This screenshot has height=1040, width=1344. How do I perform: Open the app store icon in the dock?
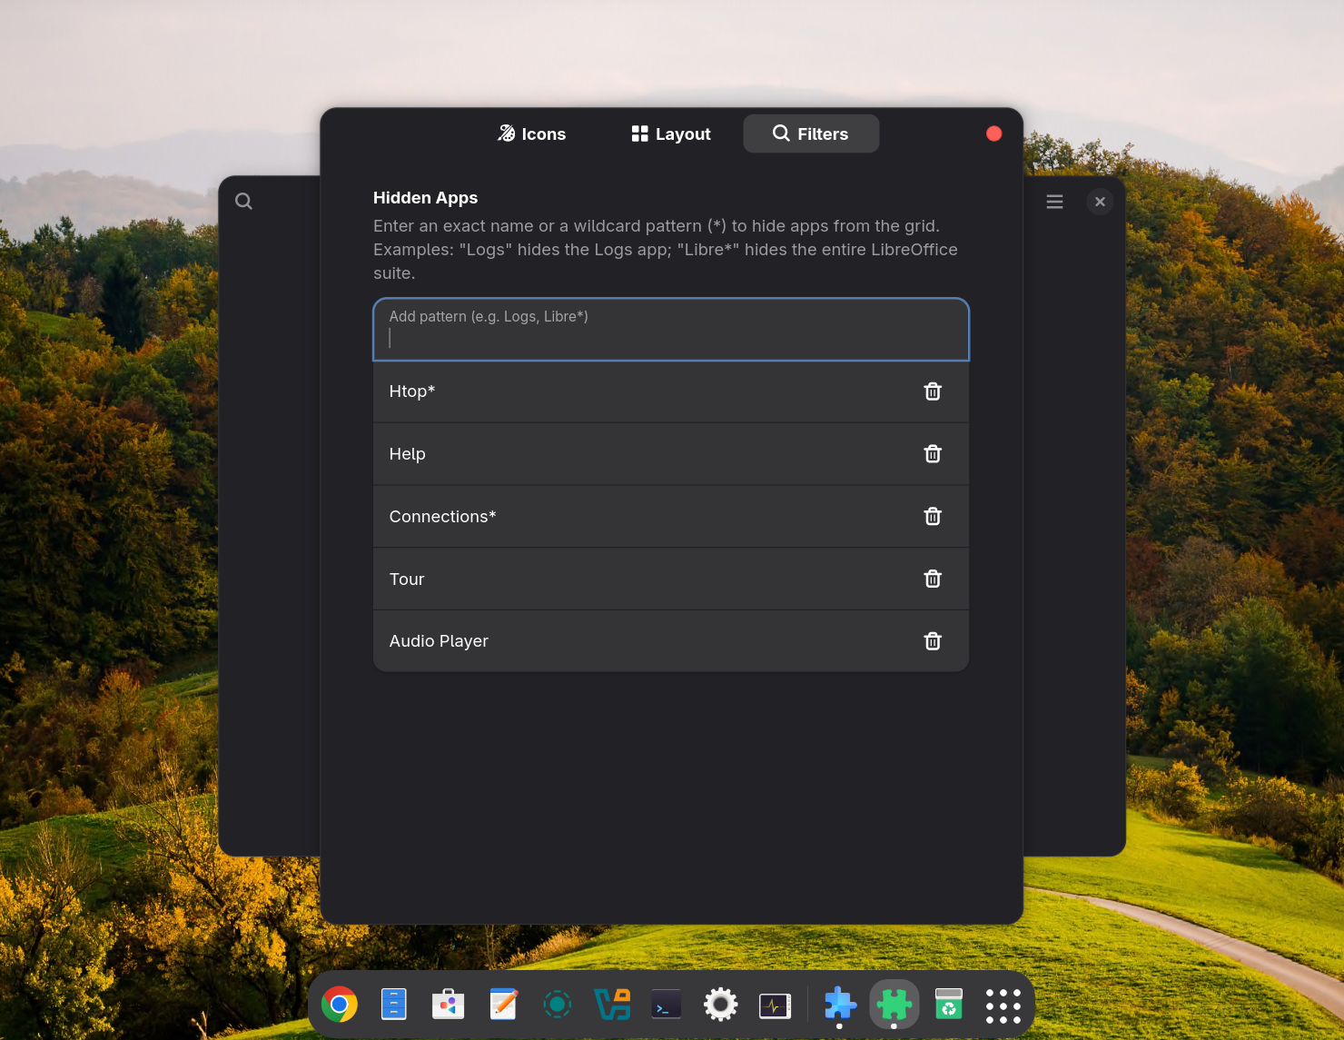click(448, 1005)
